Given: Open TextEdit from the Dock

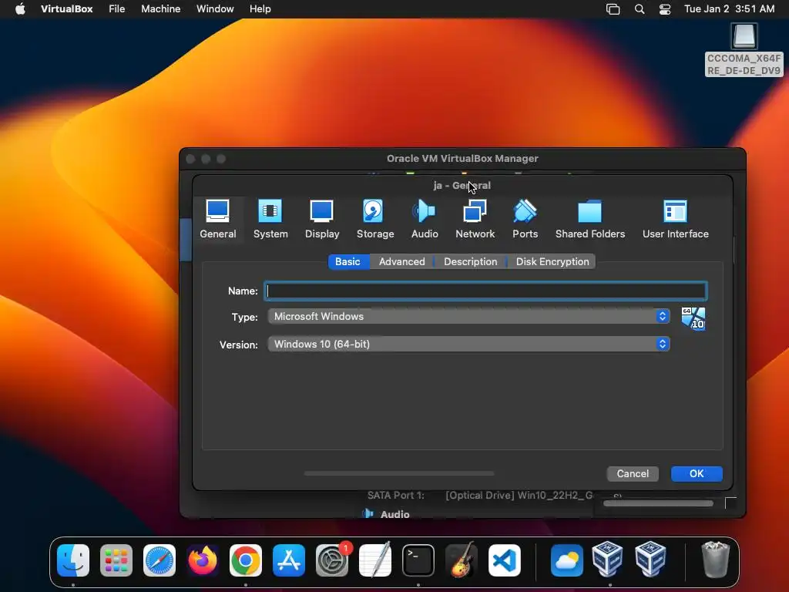Looking at the screenshot, I should click(x=375, y=560).
